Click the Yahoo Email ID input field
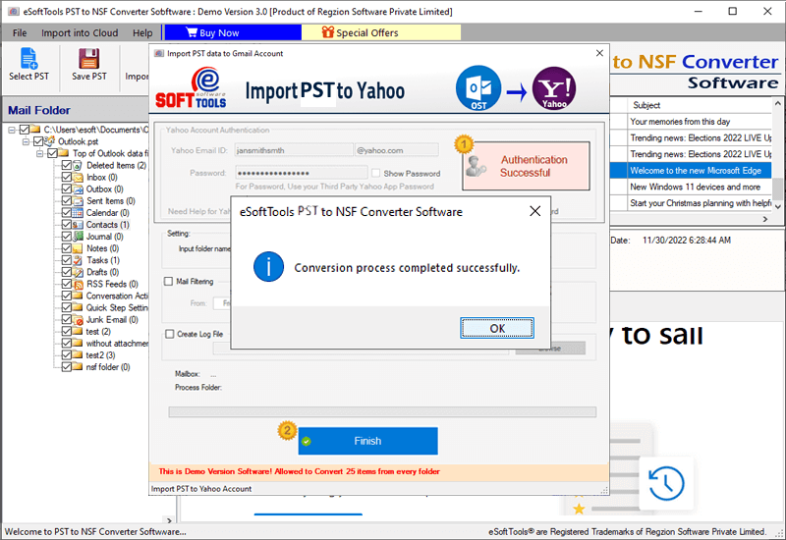Screen dimensions: 786x540 [x=294, y=150]
